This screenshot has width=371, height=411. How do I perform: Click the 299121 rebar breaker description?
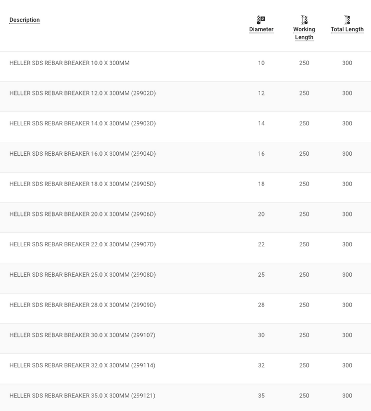pos(82,396)
